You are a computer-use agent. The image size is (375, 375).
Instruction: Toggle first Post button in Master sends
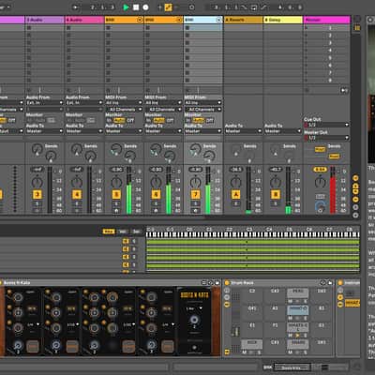click(320, 150)
